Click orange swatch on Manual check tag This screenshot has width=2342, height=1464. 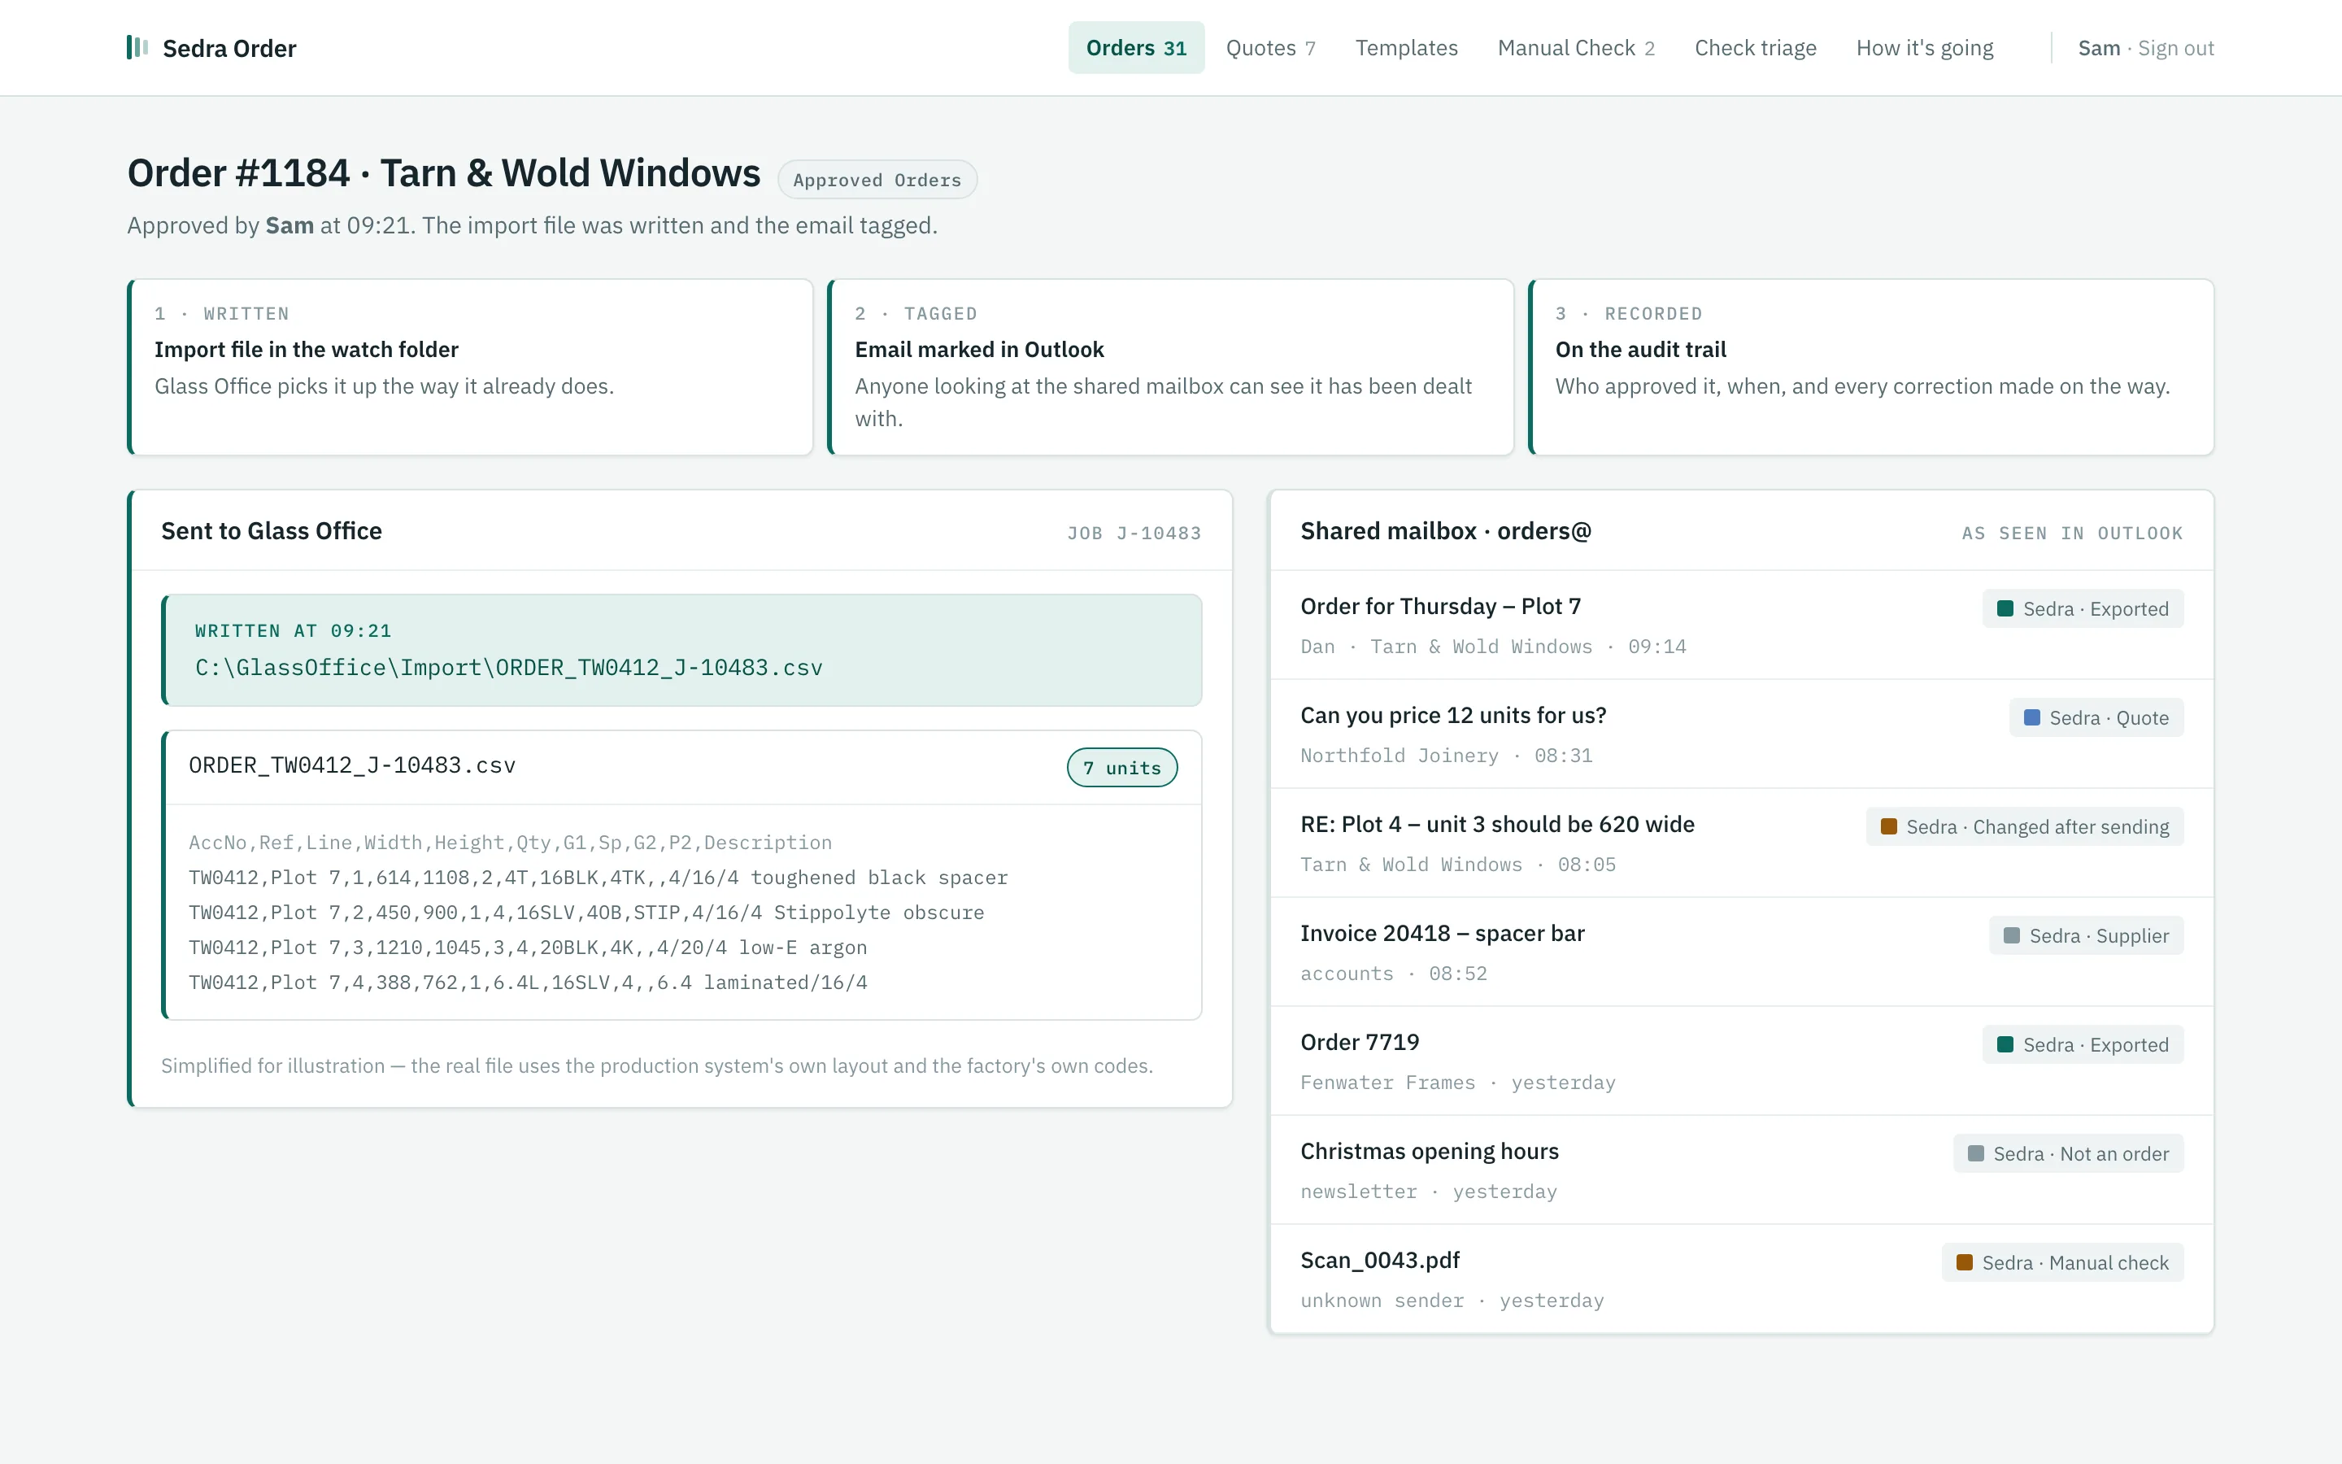(1965, 1262)
